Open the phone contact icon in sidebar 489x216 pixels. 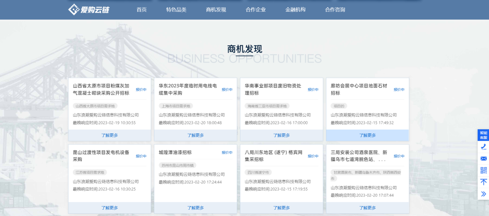pyautogui.click(x=483, y=146)
